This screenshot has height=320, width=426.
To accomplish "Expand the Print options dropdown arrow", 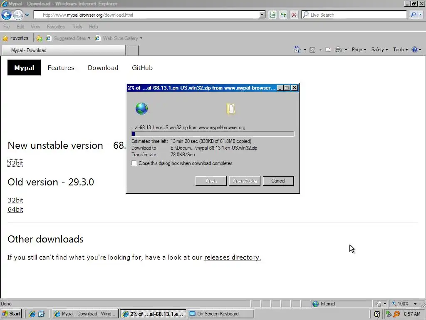I will 346,50.
